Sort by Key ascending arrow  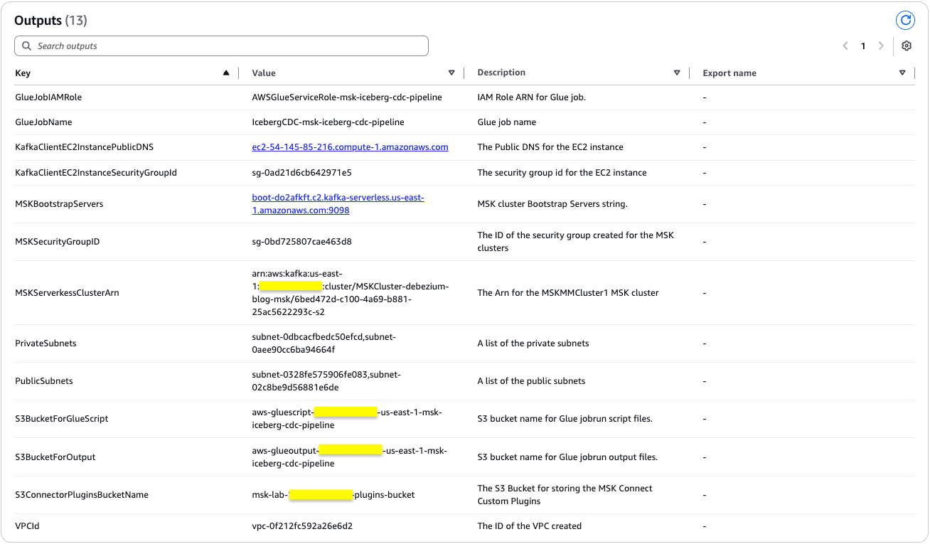226,73
